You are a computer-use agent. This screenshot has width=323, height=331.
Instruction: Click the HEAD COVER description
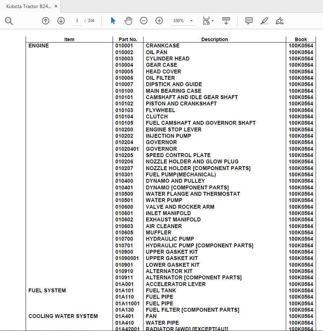pos(163,72)
